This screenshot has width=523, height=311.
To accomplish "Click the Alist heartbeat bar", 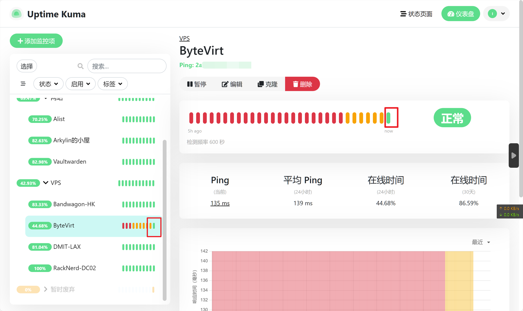I will click(138, 119).
